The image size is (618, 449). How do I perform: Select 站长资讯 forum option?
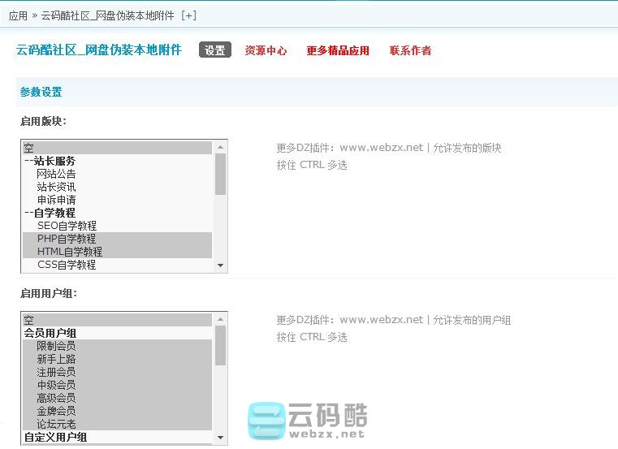[118, 187]
